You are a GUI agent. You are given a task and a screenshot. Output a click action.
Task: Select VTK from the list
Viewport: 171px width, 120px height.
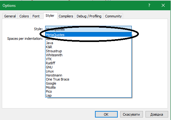88,59
